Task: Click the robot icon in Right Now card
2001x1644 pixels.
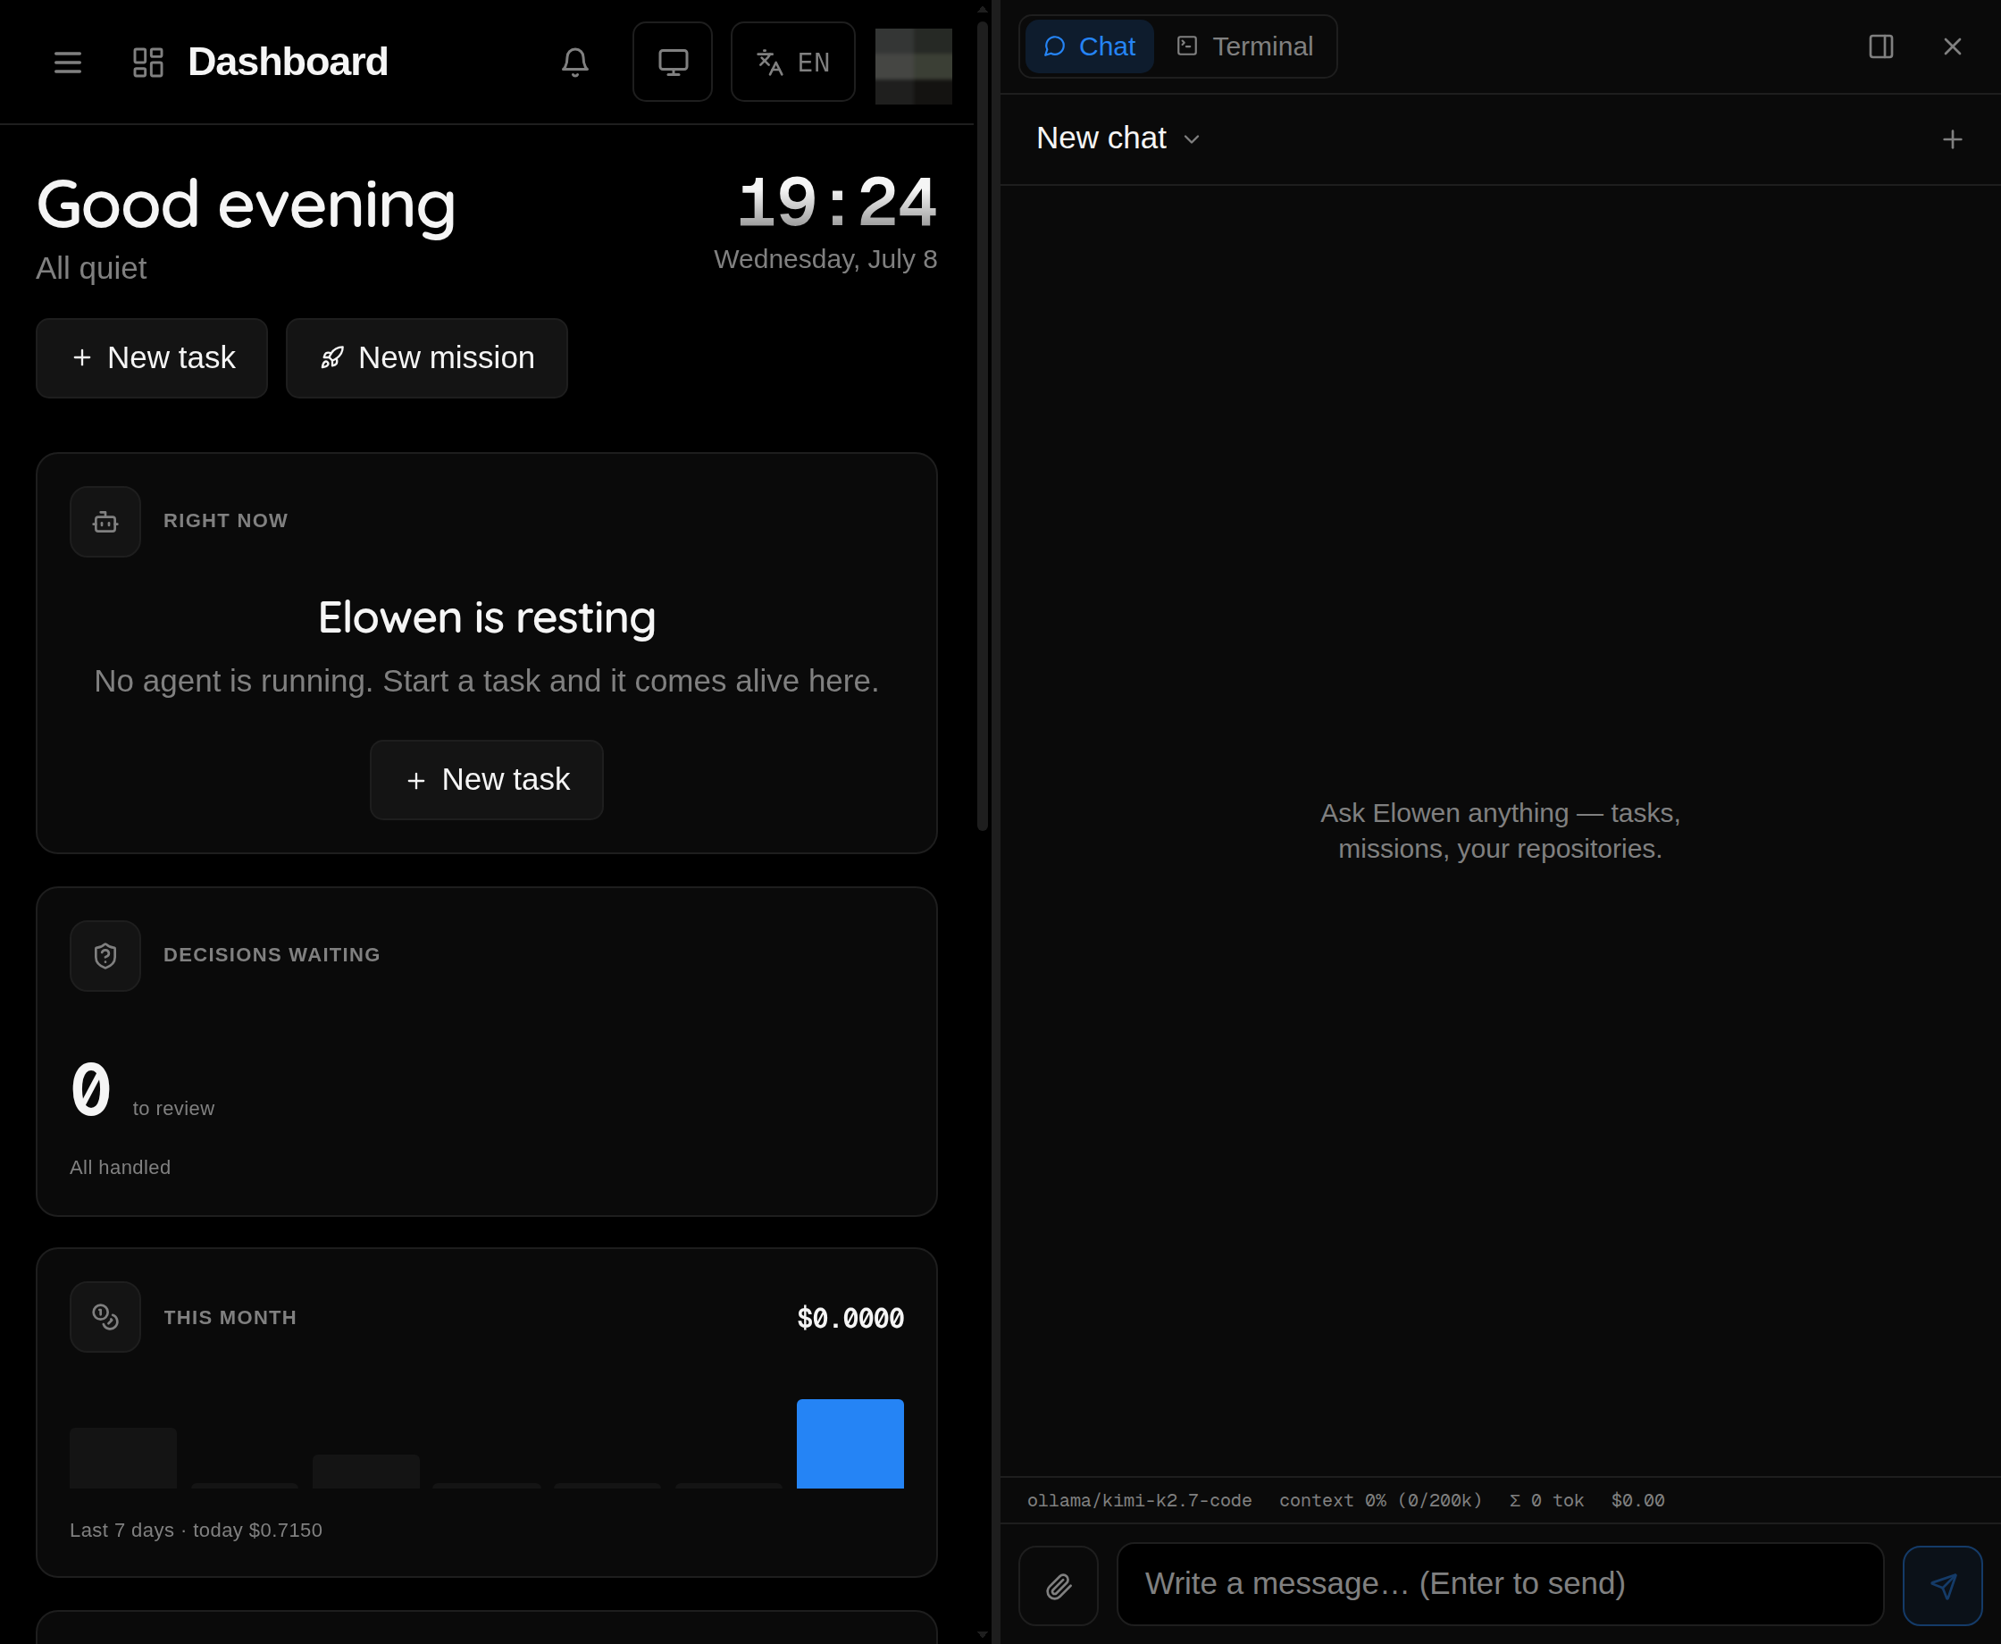Action: [x=105, y=522]
